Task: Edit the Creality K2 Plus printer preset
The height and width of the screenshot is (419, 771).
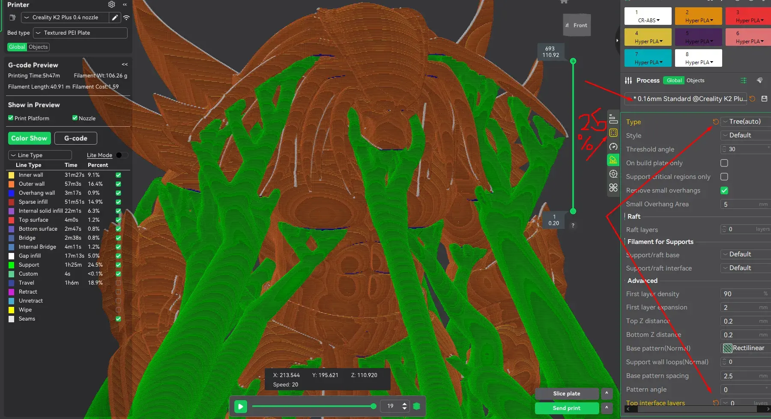Action: (x=115, y=18)
